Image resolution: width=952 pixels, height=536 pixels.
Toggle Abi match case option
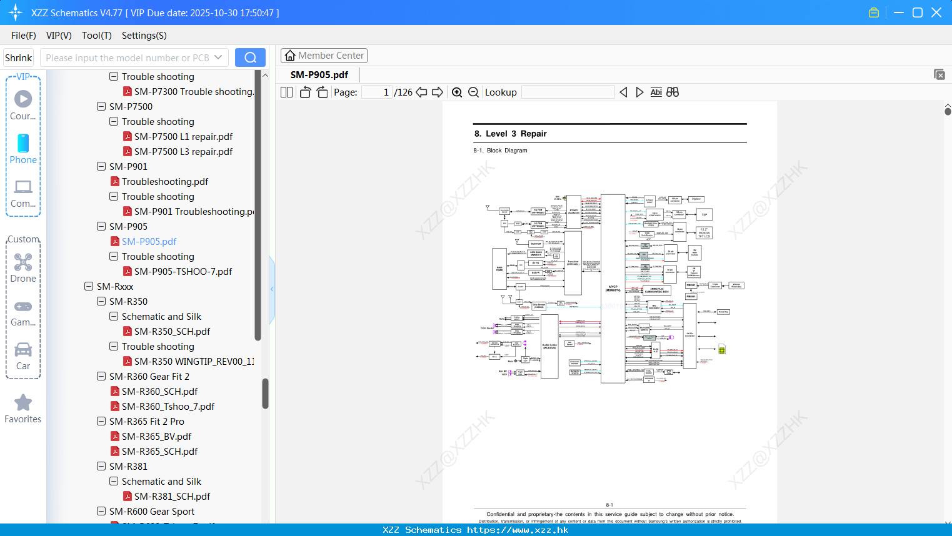click(x=656, y=92)
